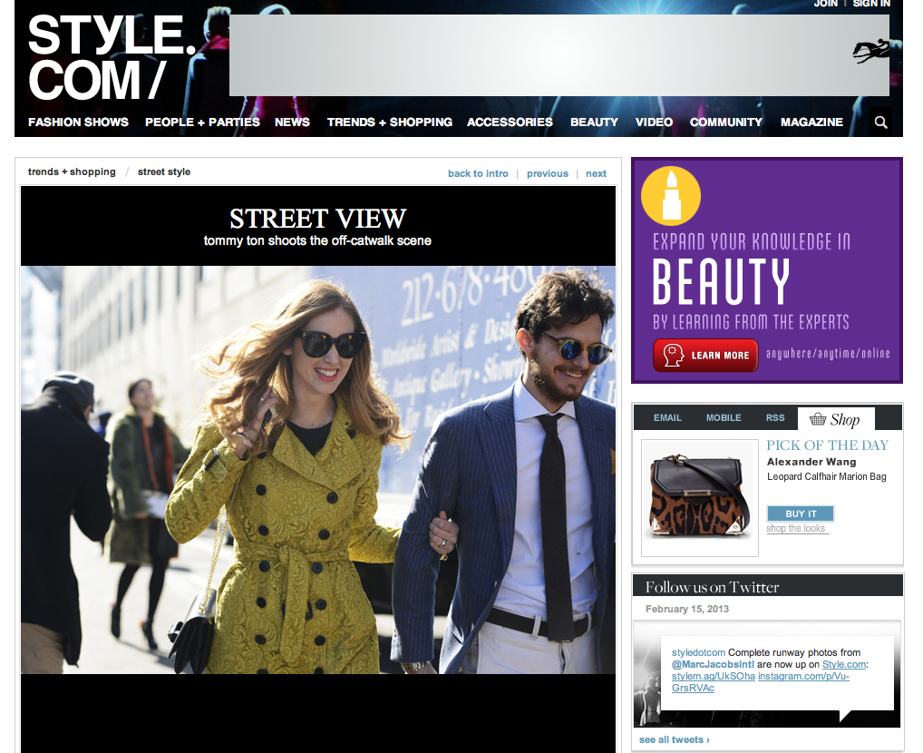Open the Fashion Shows menu

click(78, 122)
